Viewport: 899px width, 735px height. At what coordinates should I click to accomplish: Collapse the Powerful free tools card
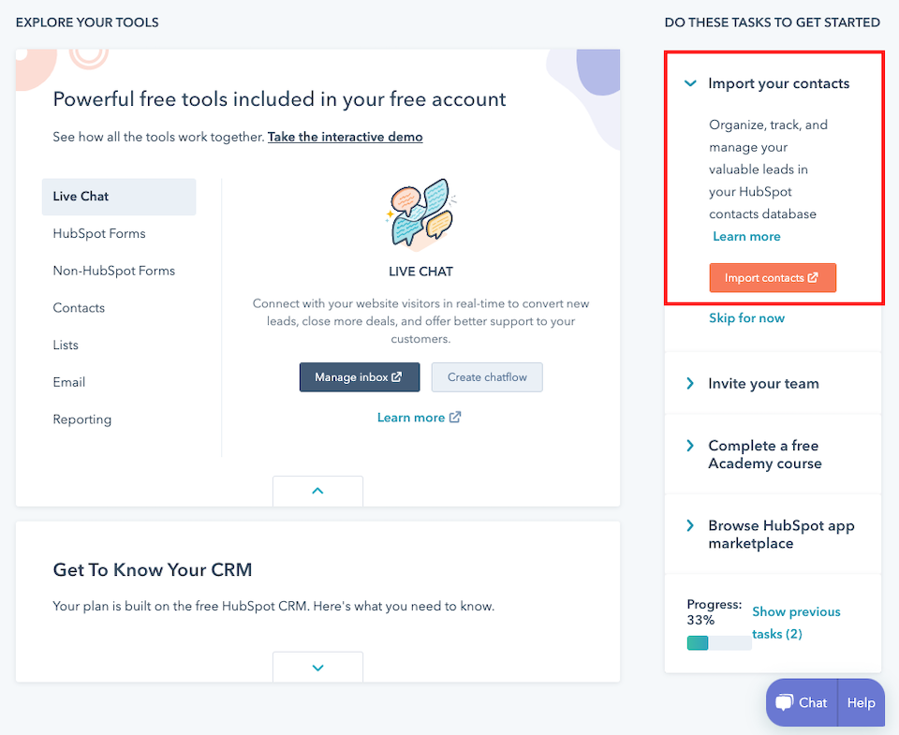pyautogui.click(x=317, y=491)
